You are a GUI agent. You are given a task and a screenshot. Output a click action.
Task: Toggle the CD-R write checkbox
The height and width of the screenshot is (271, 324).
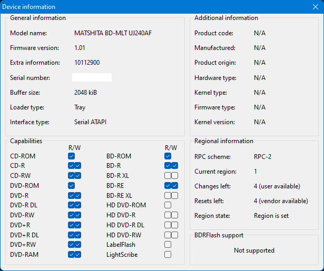[78, 166]
